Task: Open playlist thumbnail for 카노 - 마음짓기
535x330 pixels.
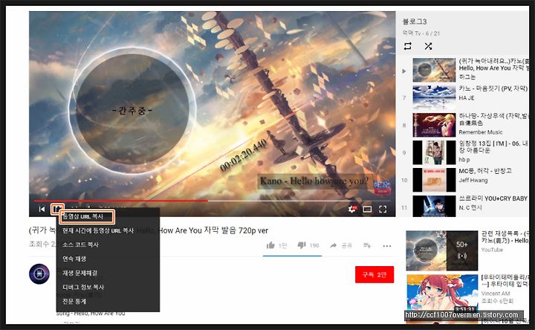Action: (434, 97)
